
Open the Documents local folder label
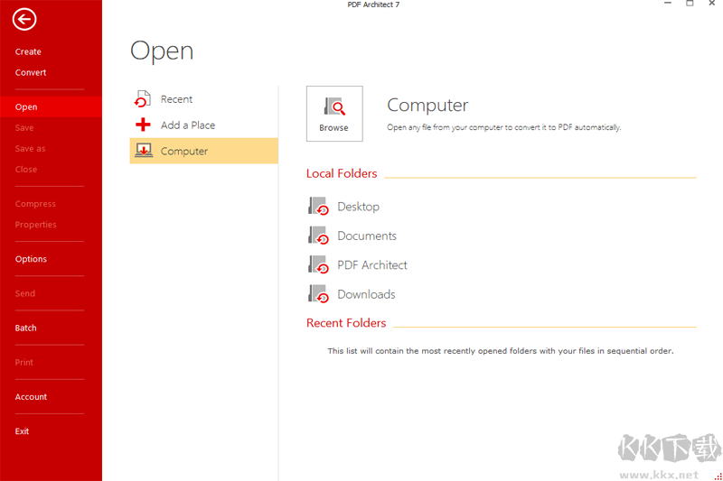[x=367, y=236]
